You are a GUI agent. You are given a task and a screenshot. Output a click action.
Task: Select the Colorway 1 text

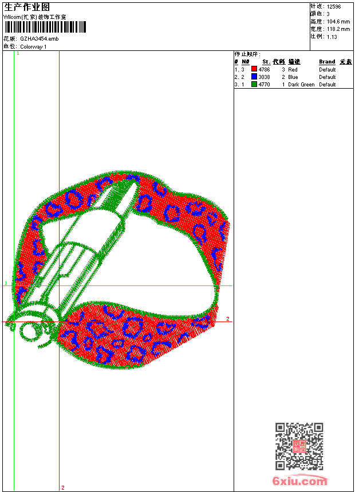coord(33,47)
